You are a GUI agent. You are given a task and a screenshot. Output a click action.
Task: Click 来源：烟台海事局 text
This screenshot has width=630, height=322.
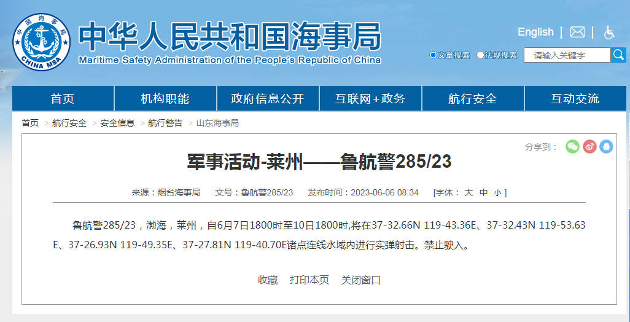[166, 192]
